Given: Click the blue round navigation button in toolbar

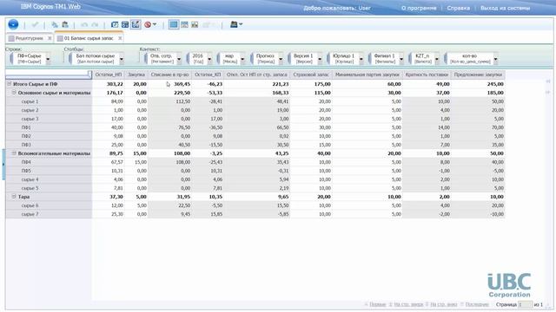Looking at the screenshot, I should tap(13, 24).
